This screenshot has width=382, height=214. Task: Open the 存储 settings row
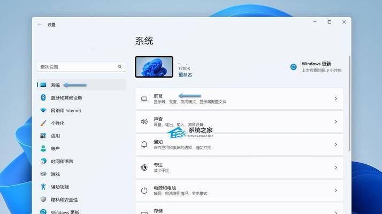point(239,209)
